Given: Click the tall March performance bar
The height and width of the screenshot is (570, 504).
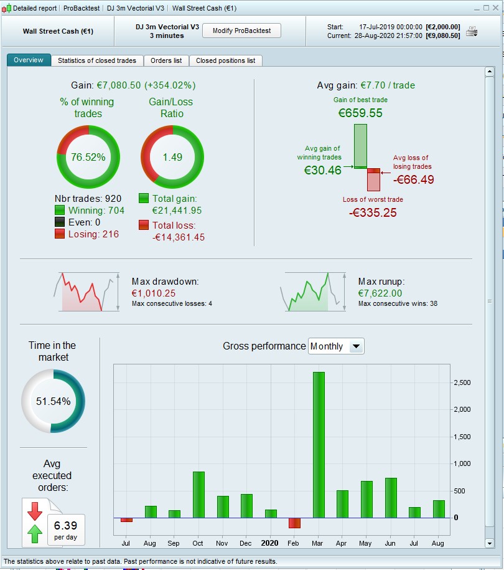Looking at the screenshot, I should click(x=319, y=445).
